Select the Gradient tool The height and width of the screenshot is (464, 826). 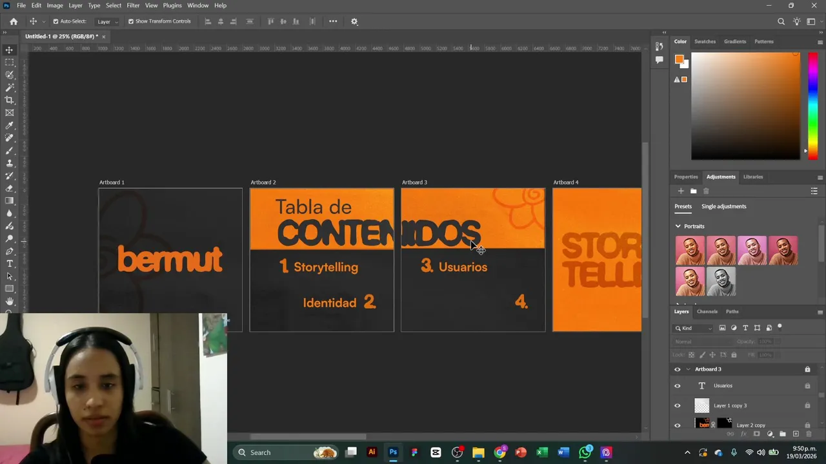point(9,200)
